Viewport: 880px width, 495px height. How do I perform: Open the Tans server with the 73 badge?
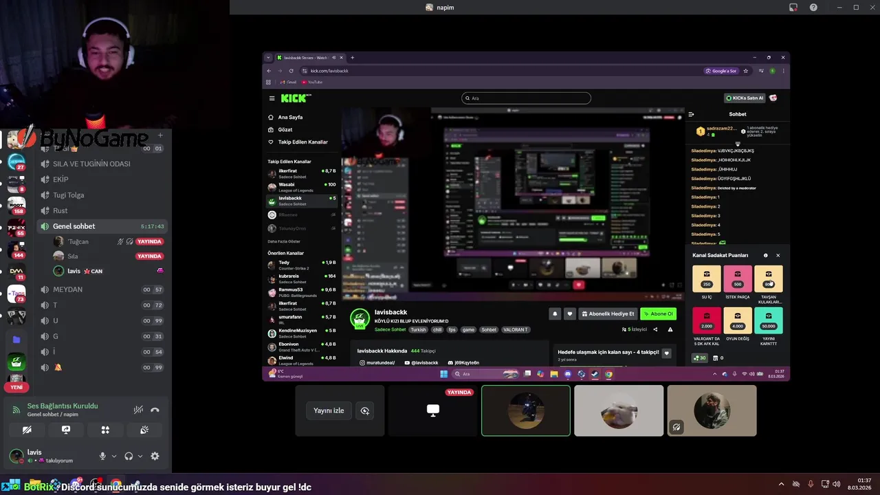coord(16,294)
